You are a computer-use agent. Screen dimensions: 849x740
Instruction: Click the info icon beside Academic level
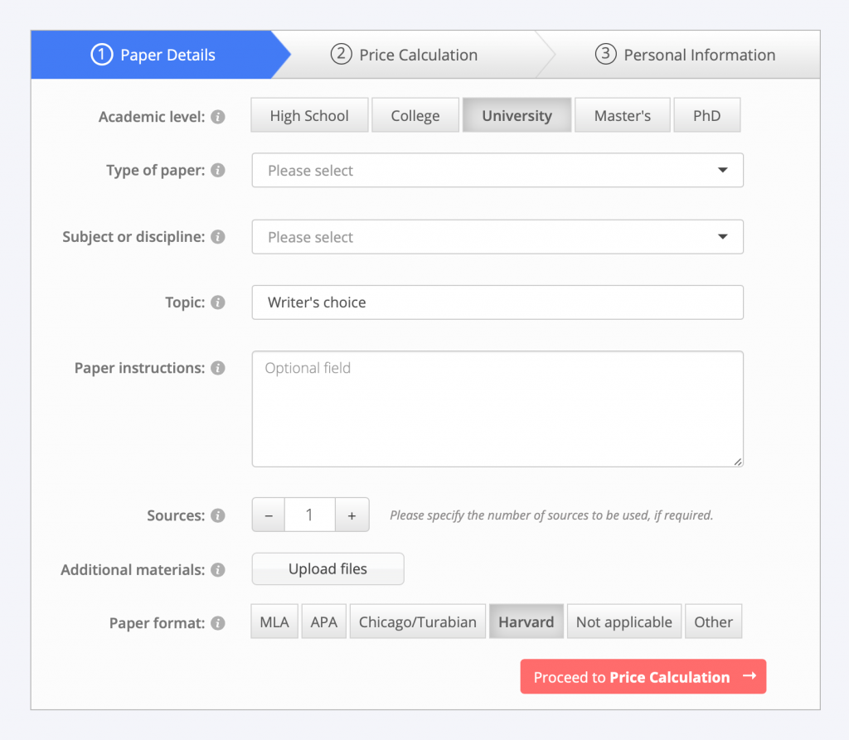[x=218, y=117]
